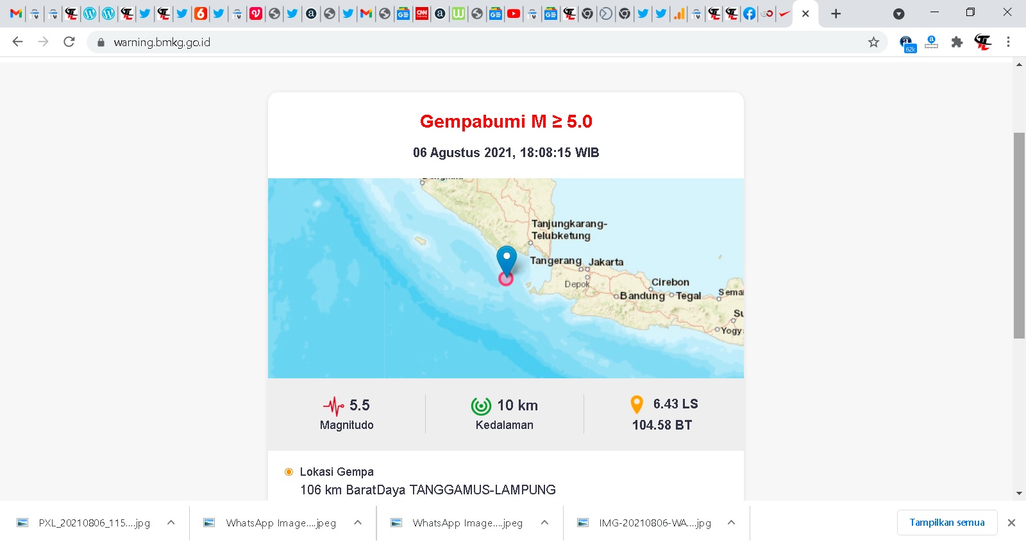Switch to the Facebook tab

click(749, 13)
